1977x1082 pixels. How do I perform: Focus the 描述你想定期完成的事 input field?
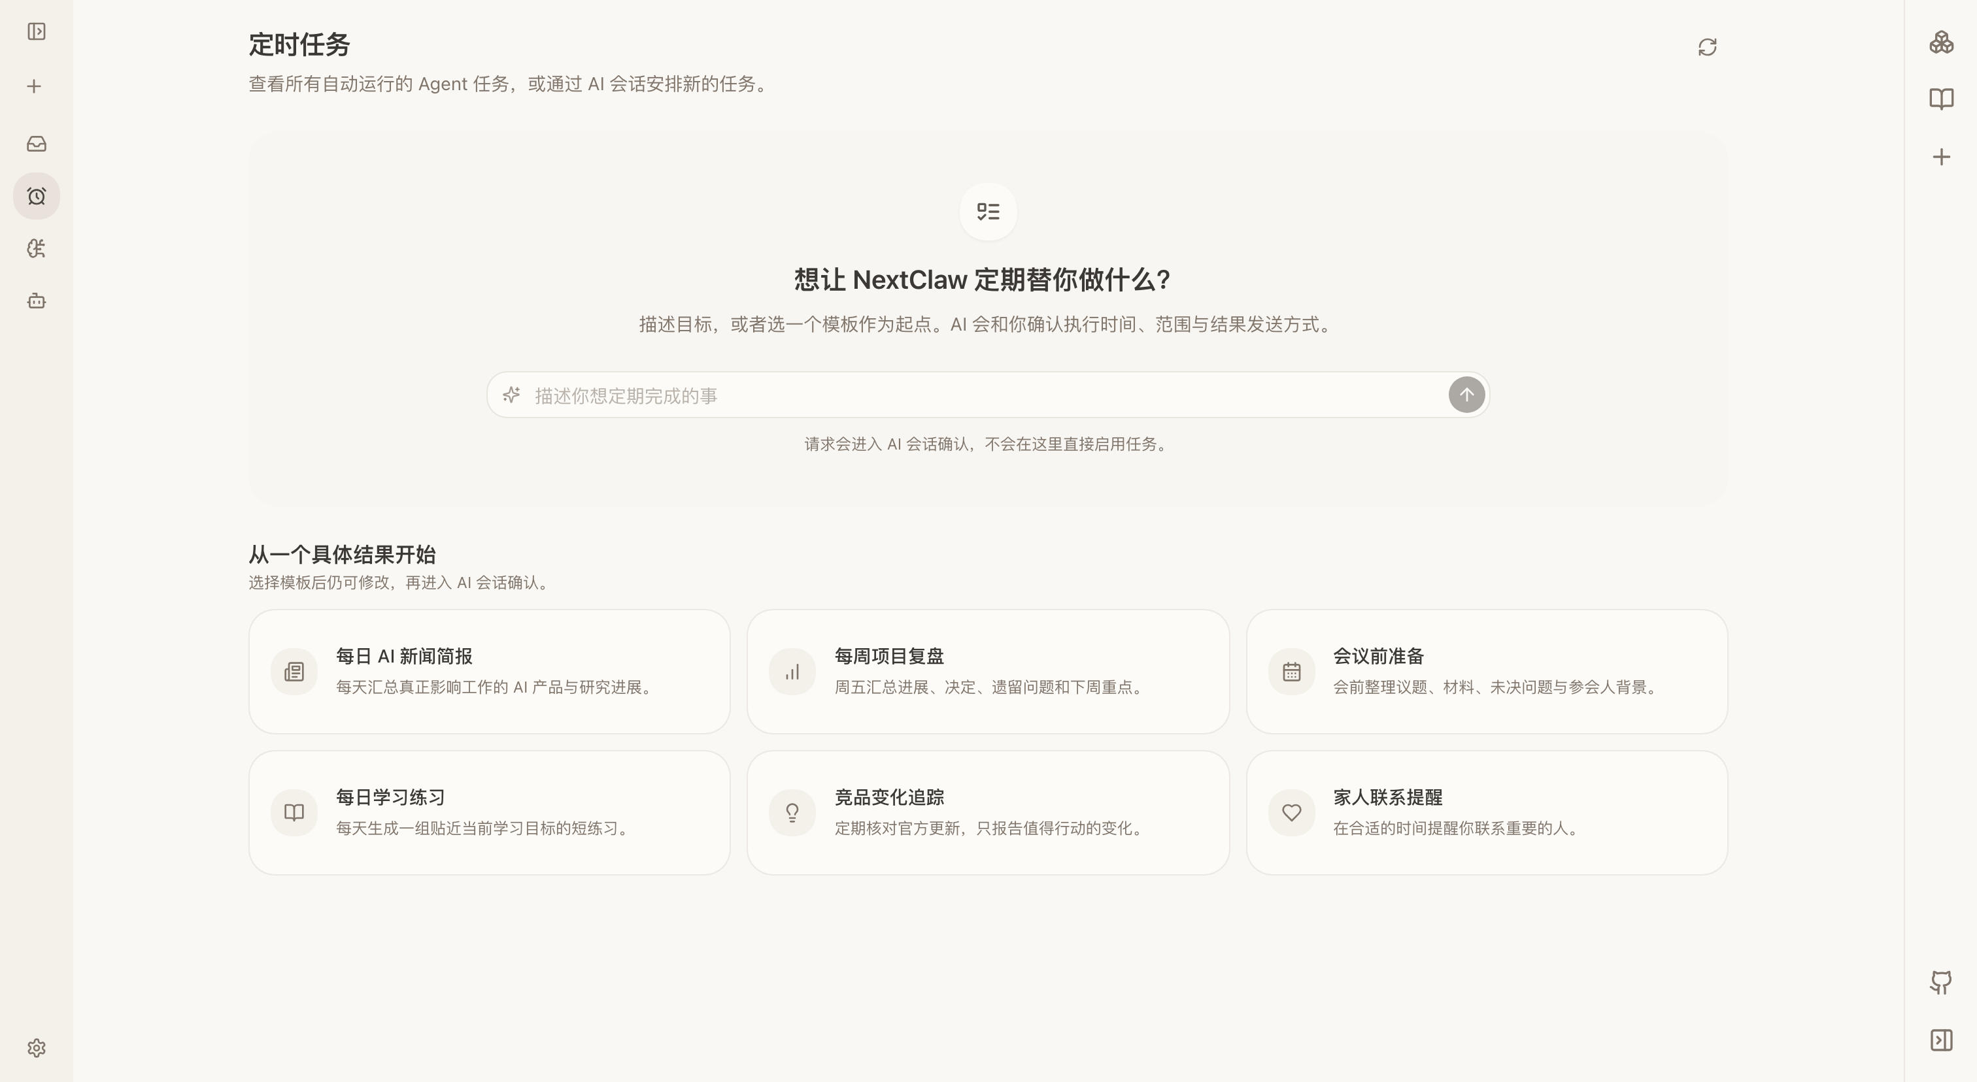point(987,396)
